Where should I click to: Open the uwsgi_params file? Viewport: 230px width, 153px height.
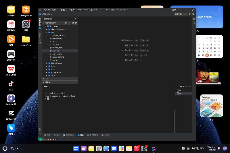[60, 57]
